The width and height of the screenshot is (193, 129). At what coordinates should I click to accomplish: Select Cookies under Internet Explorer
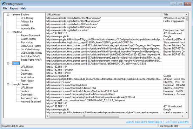point(25,25)
